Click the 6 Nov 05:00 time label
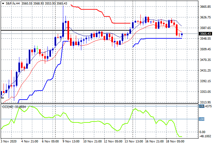The width and height of the screenshot is (213, 145). pyautogui.click(x=50, y=141)
